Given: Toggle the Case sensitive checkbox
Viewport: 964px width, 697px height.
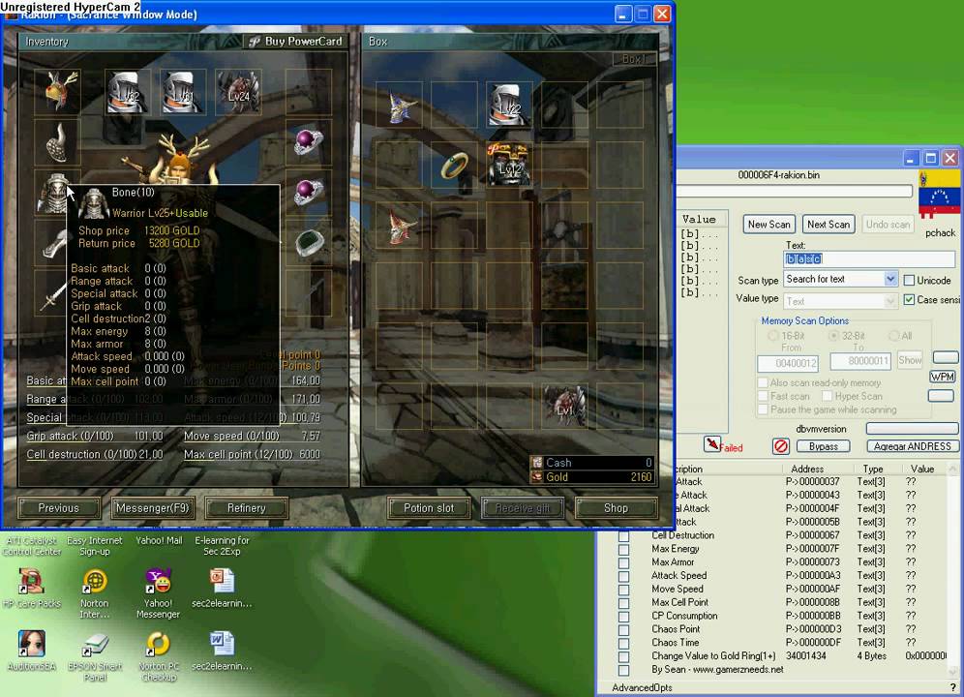Looking at the screenshot, I should (x=909, y=299).
